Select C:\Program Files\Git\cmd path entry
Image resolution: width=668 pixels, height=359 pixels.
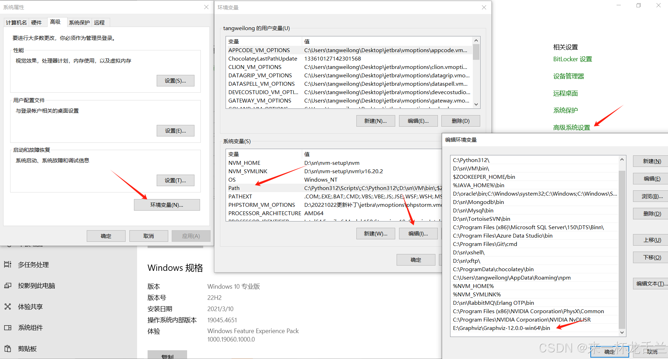(x=535, y=244)
